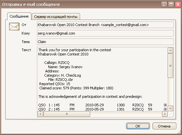Viewport: 182px width, 135px height.
Task: Place cursor in the message text on the Callsign line
Action: [x=57, y=63]
